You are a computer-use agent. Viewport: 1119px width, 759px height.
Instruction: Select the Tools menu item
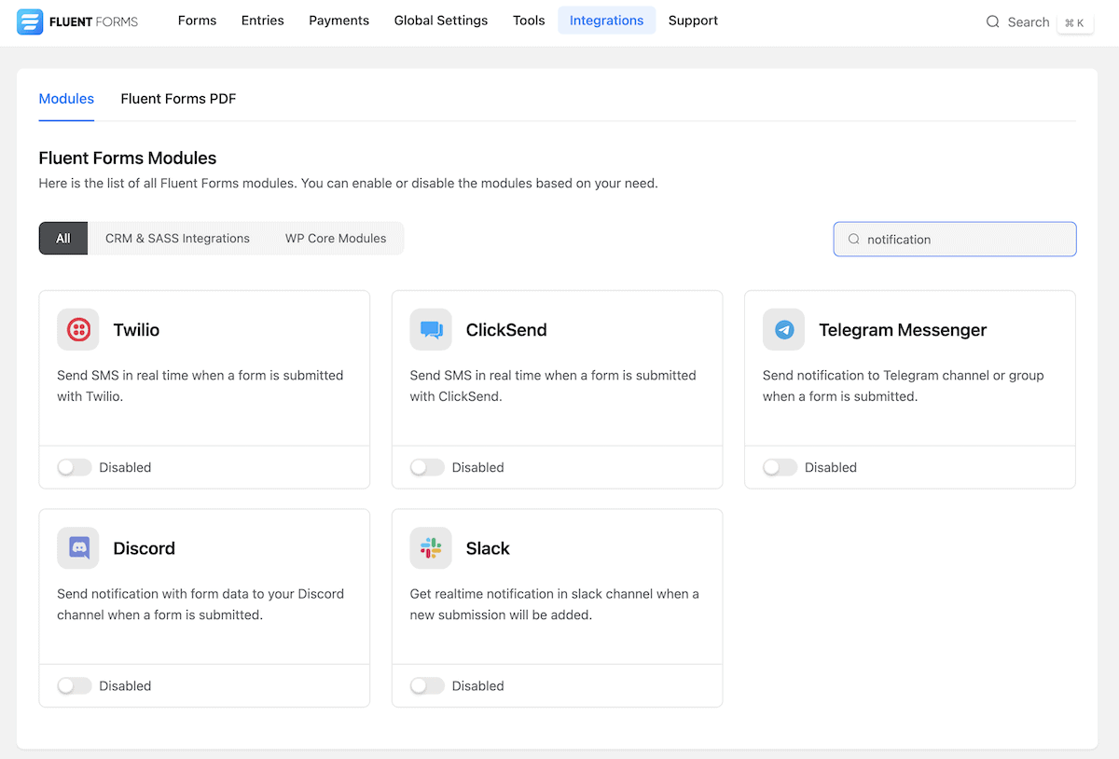[529, 21]
